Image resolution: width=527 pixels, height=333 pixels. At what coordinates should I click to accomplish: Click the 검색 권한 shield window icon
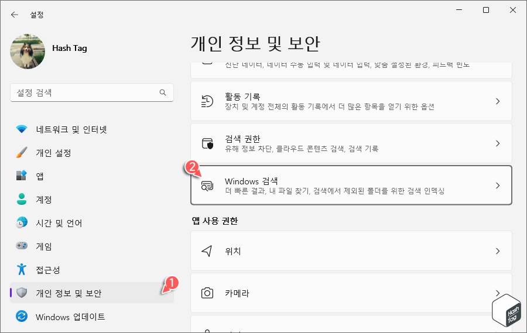pyautogui.click(x=207, y=143)
